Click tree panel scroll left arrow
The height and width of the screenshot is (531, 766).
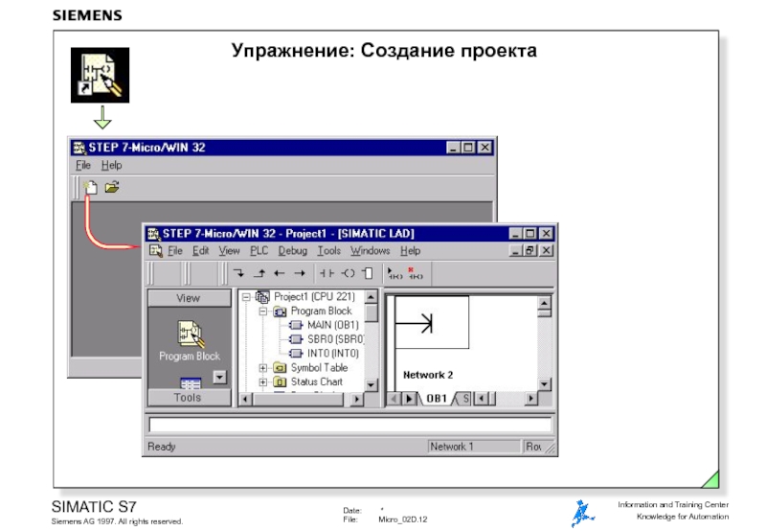[245, 400]
